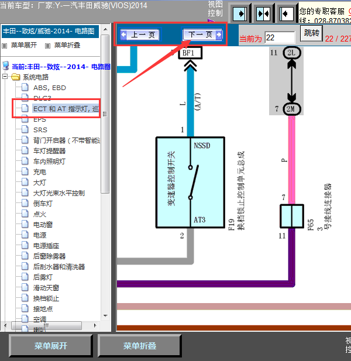
Task: Click the 当前:丰田--致炫--2014 root node
Action: 61,67
